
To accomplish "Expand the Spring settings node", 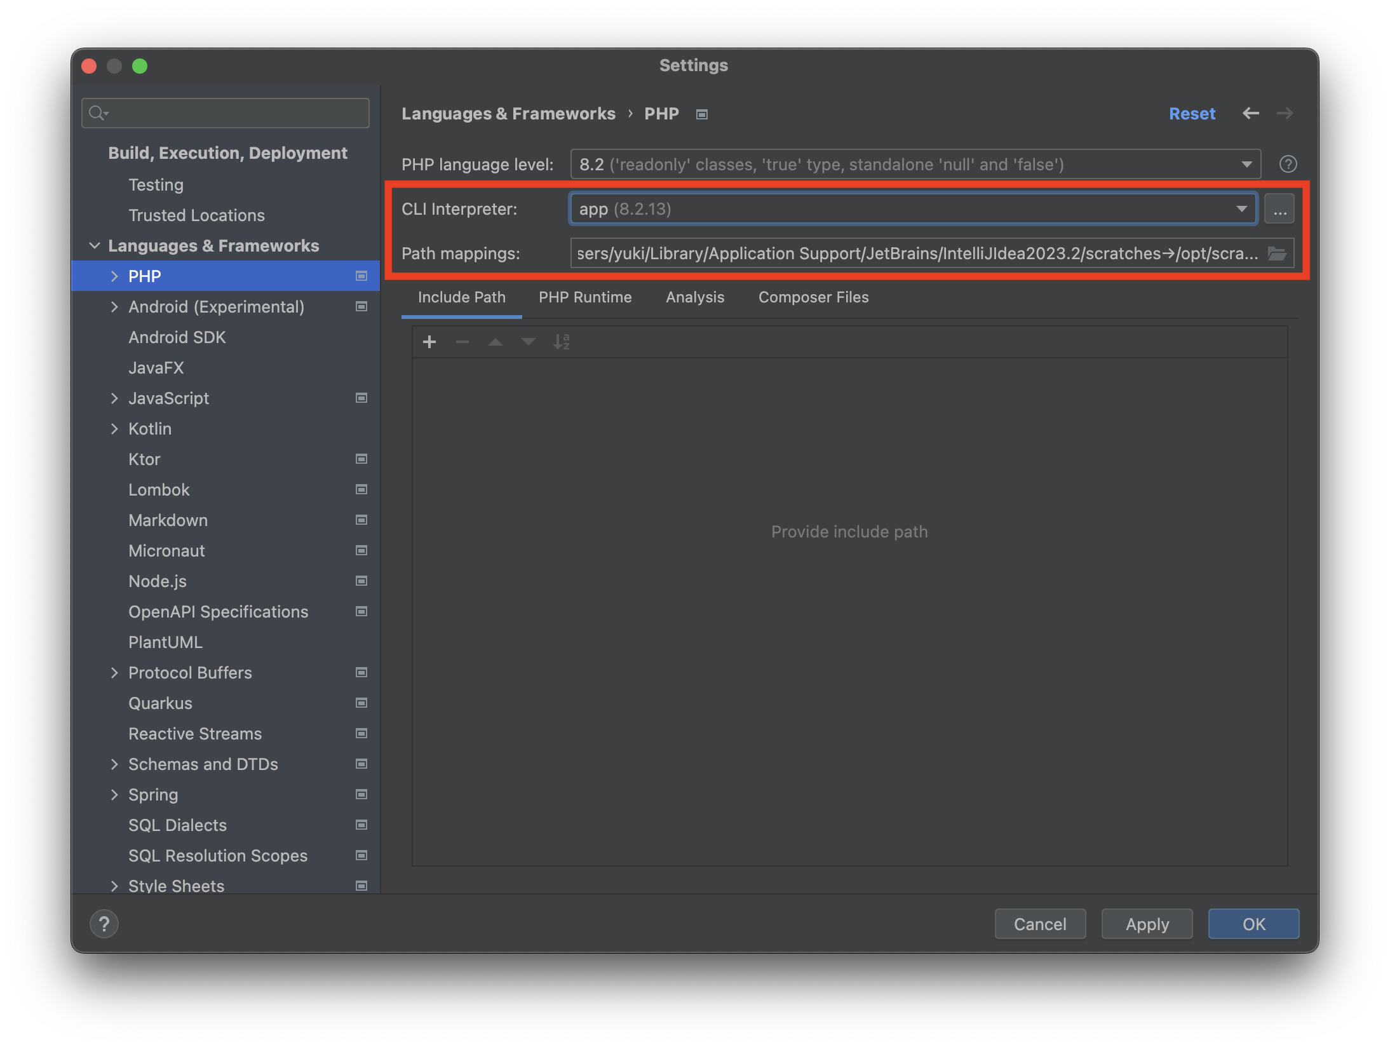I will click(x=114, y=795).
